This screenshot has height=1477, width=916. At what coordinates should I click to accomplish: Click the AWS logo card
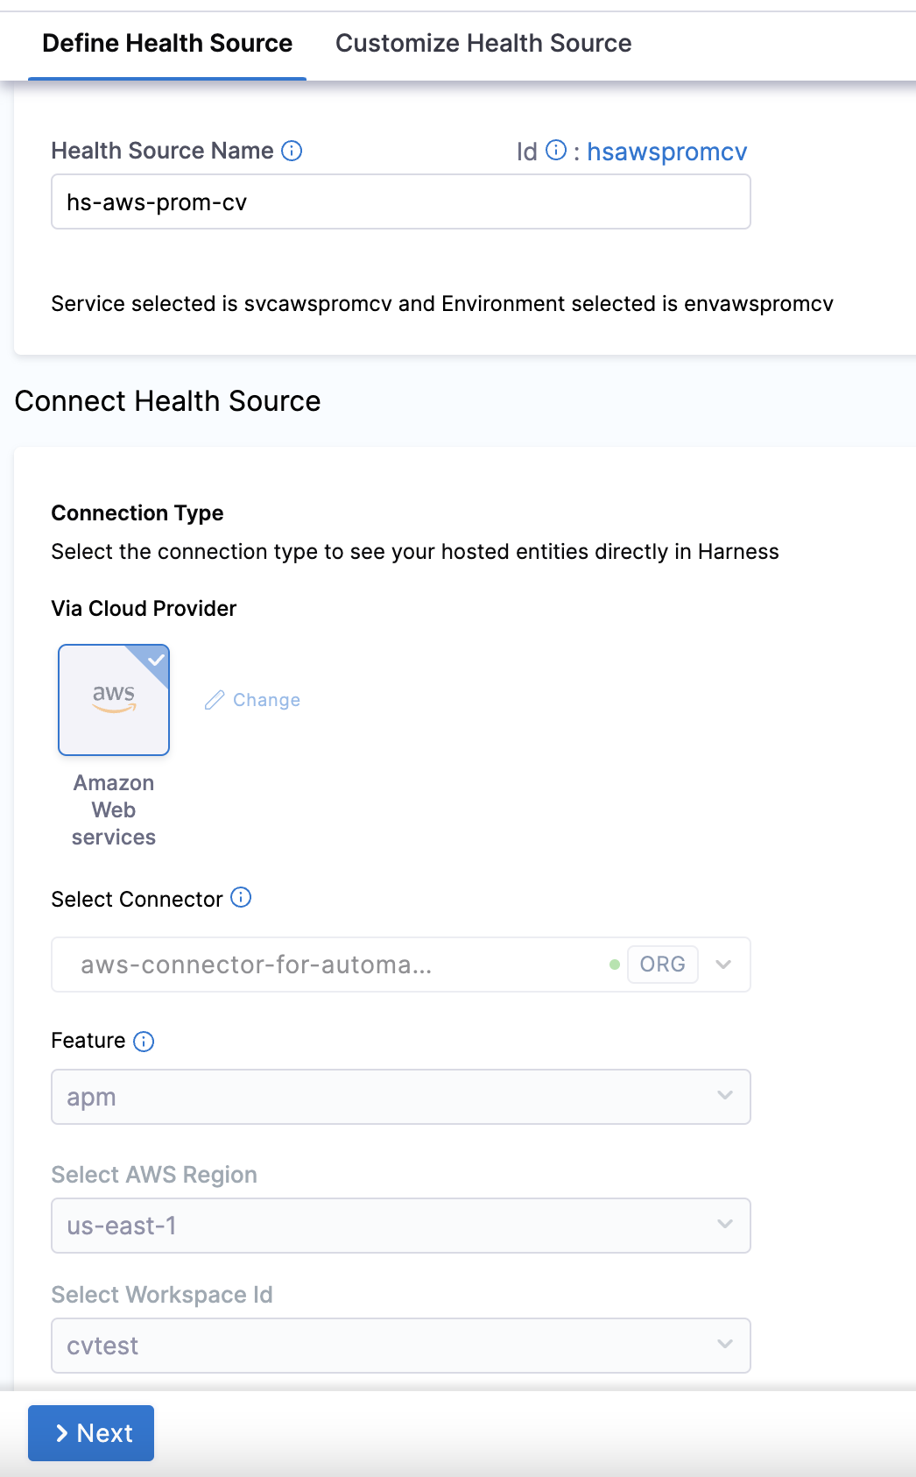pyautogui.click(x=114, y=699)
